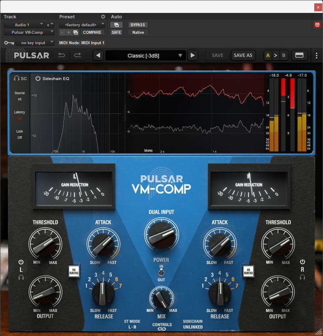
Task: Click the DUAL INPUT knob
Action: pos(161,235)
